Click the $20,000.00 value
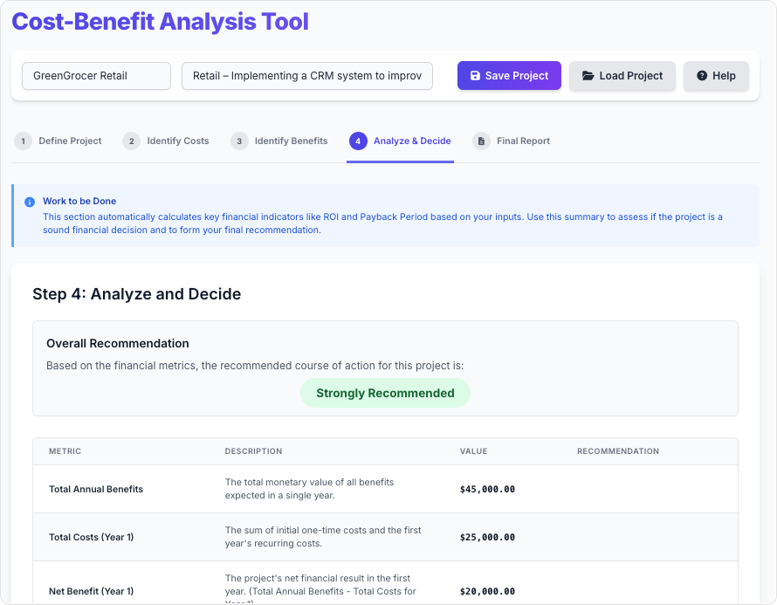777x605 pixels. click(487, 591)
